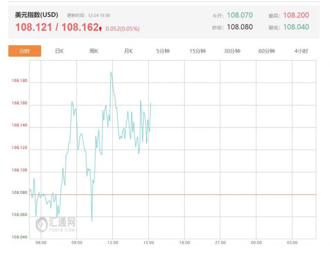Select the 15分钟 interval tab
The image size is (330, 256).
(197, 51)
